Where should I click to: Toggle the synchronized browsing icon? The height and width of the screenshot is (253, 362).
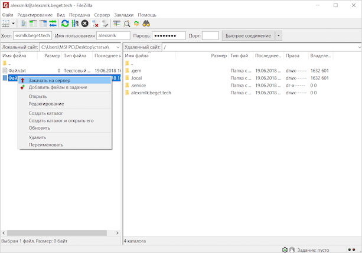click(136, 24)
